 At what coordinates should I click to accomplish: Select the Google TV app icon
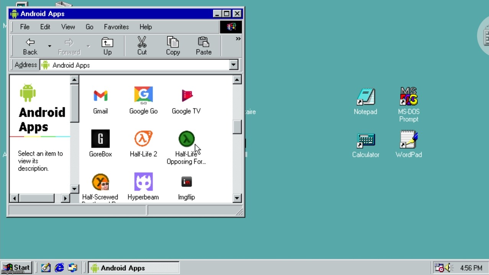[x=186, y=95]
